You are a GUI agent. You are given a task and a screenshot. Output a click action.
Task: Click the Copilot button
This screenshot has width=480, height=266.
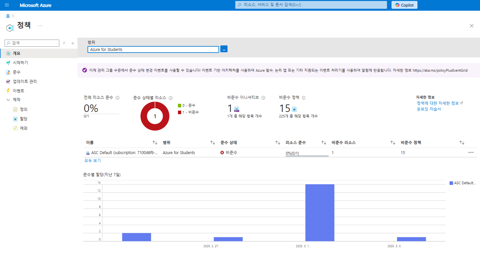point(404,5)
